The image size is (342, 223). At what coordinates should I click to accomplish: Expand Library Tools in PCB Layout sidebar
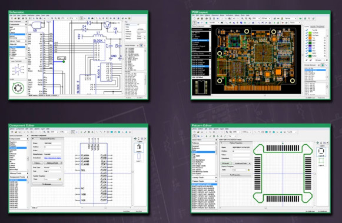pyautogui.click(x=201, y=54)
